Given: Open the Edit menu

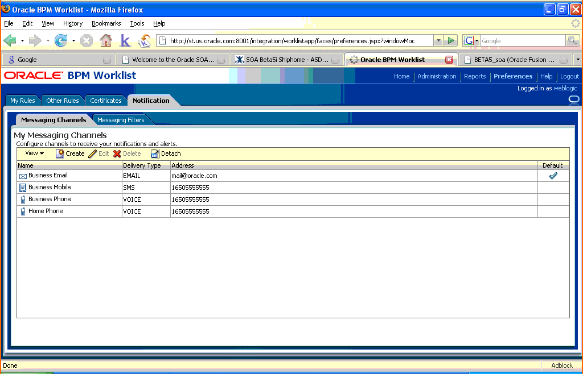Looking at the screenshot, I should tap(27, 23).
